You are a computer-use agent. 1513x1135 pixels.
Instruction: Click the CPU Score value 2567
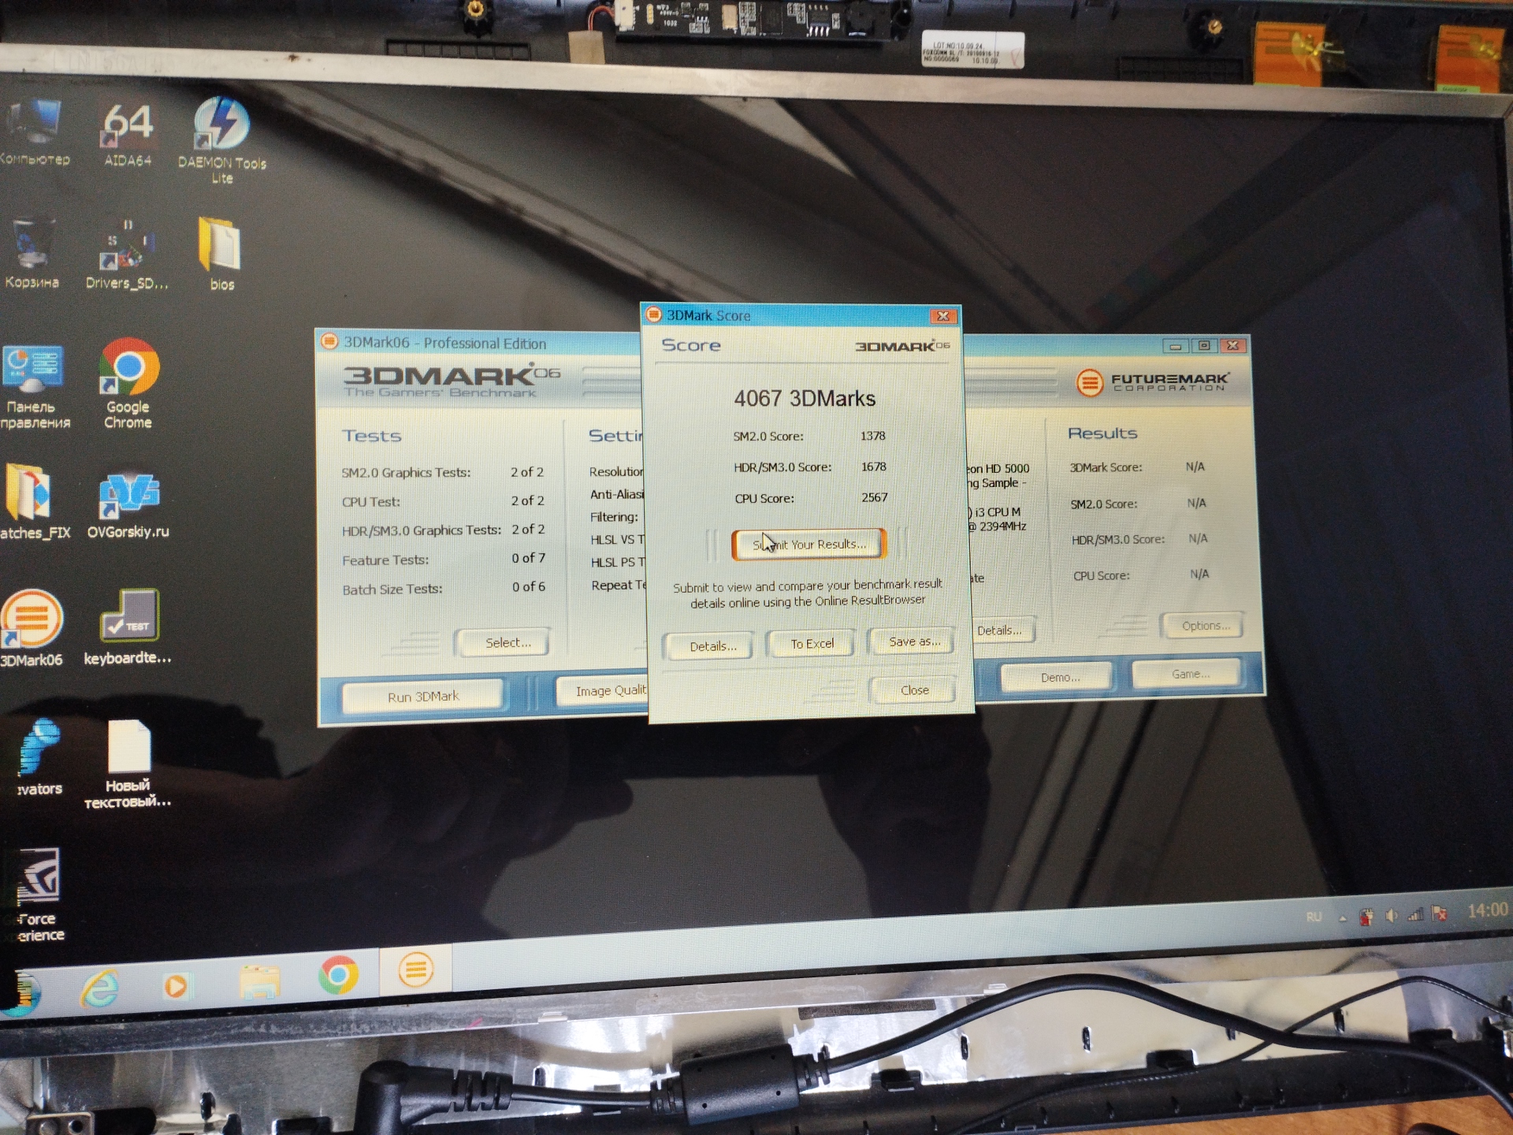tap(874, 497)
